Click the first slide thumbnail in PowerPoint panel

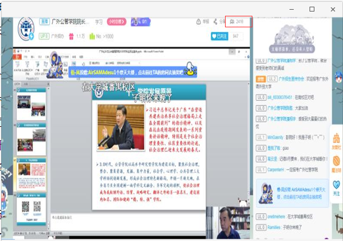31,104
